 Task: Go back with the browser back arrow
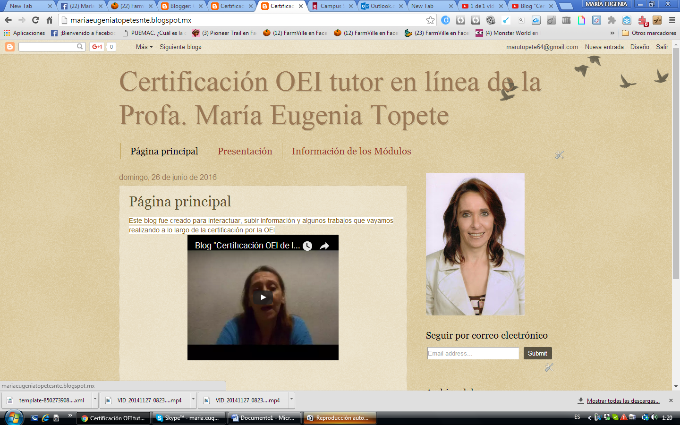click(x=8, y=20)
